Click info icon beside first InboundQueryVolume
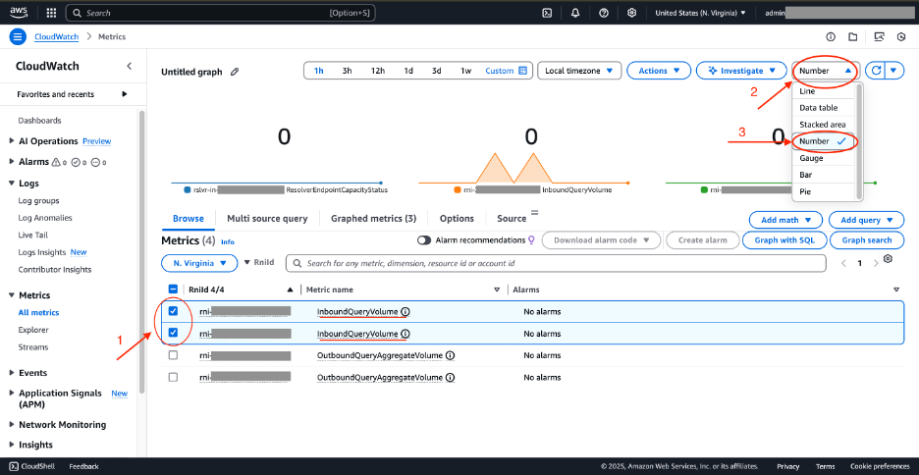The height and width of the screenshot is (475, 919). click(405, 311)
